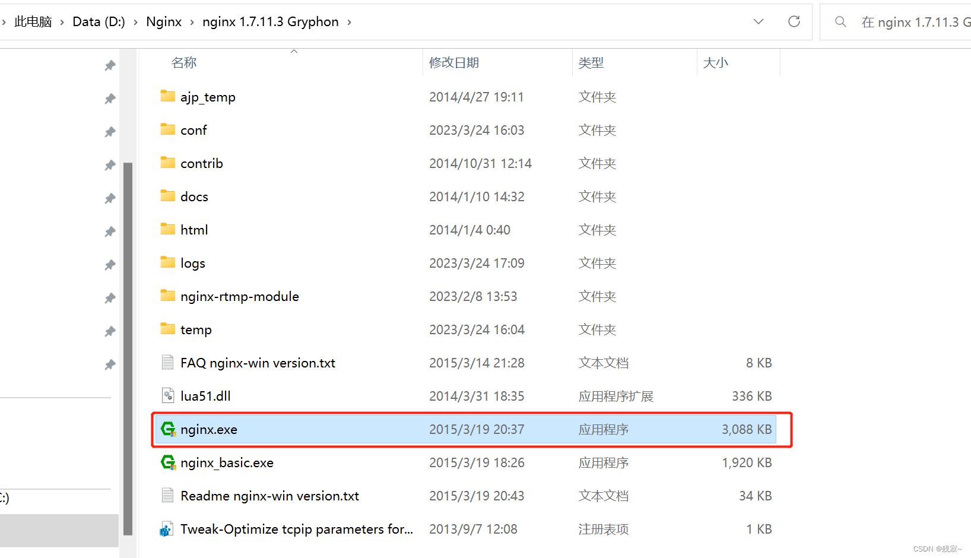Open nginx.exe via its green application icon
Image resolution: width=971 pixels, height=558 pixels.
[168, 429]
